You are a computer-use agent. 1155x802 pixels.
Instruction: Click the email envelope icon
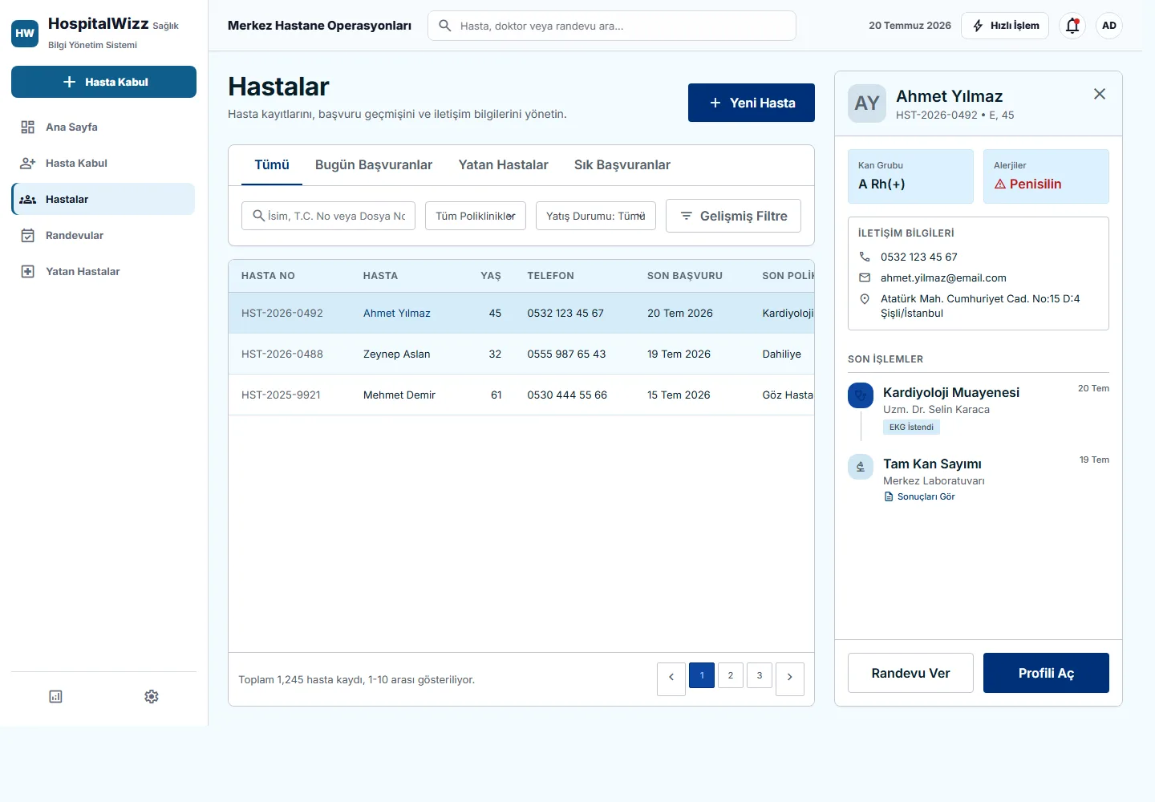click(865, 277)
